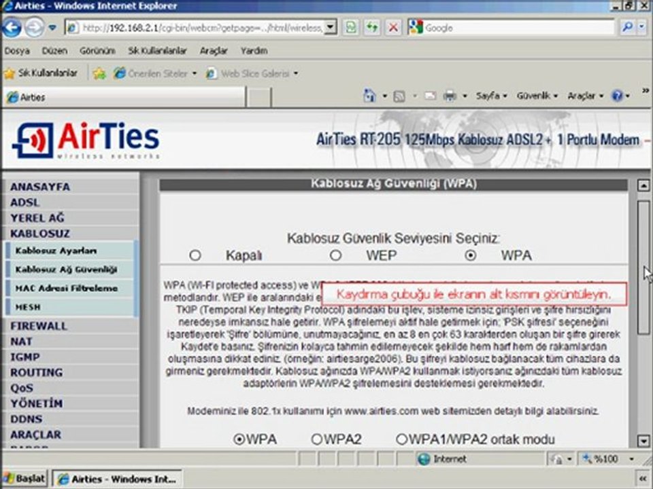653x489 pixels.
Task: Click the Sık Kullanılanlar favorites star button
Action: (x=41, y=73)
